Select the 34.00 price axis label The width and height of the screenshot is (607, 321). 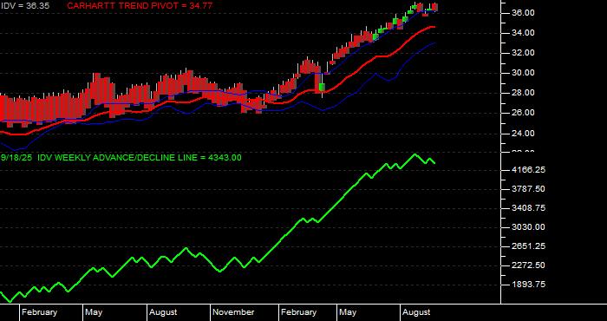(523, 33)
